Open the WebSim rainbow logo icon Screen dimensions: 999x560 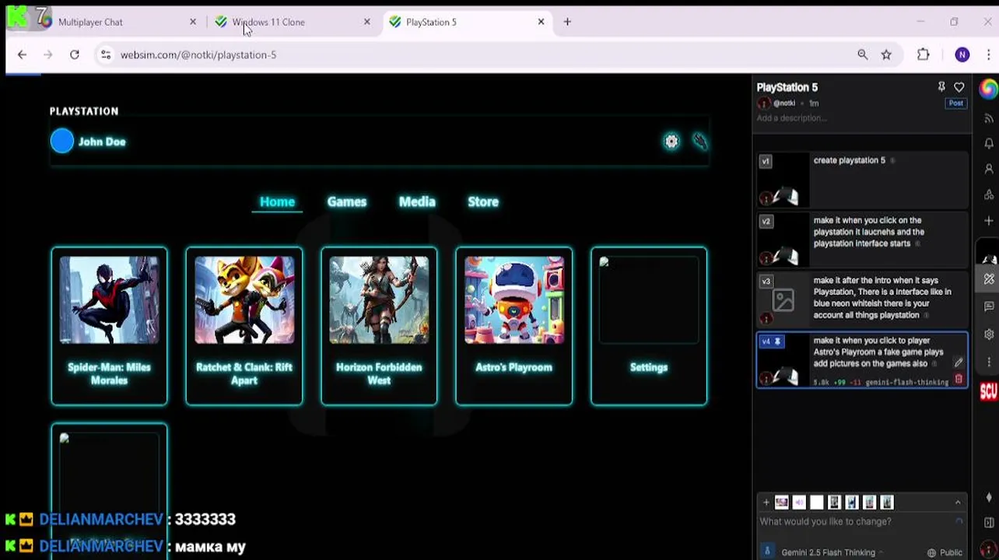pos(988,88)
